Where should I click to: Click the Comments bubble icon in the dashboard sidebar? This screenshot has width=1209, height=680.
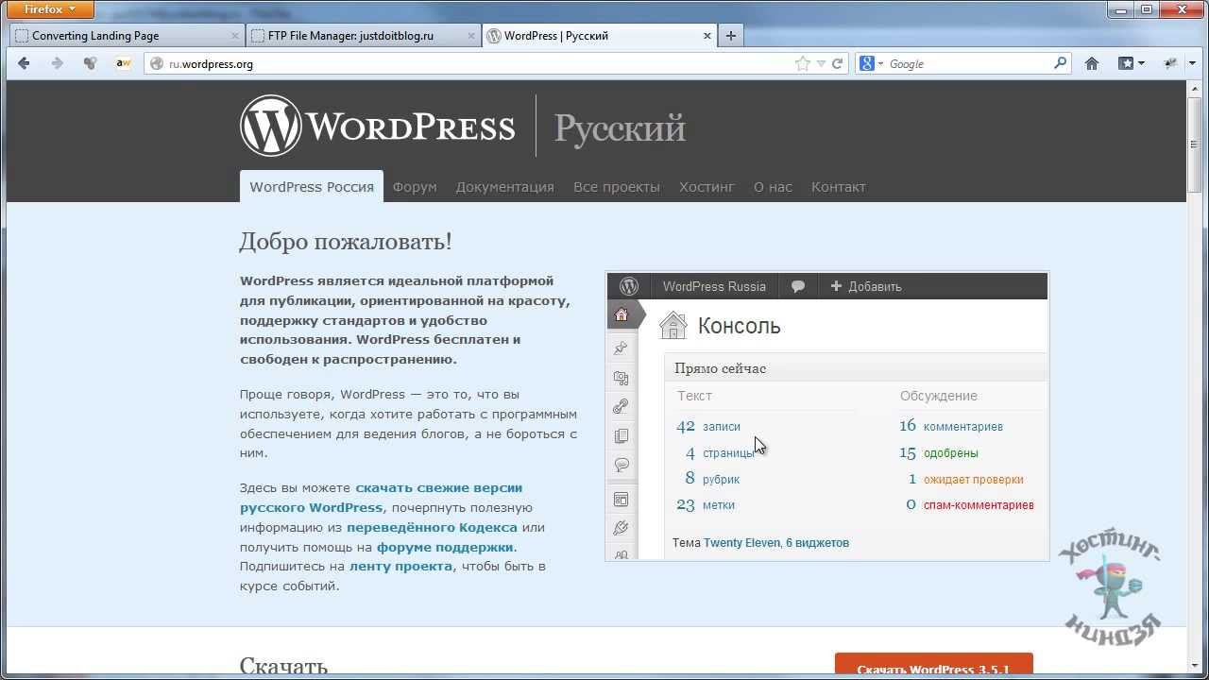point(622,465)
